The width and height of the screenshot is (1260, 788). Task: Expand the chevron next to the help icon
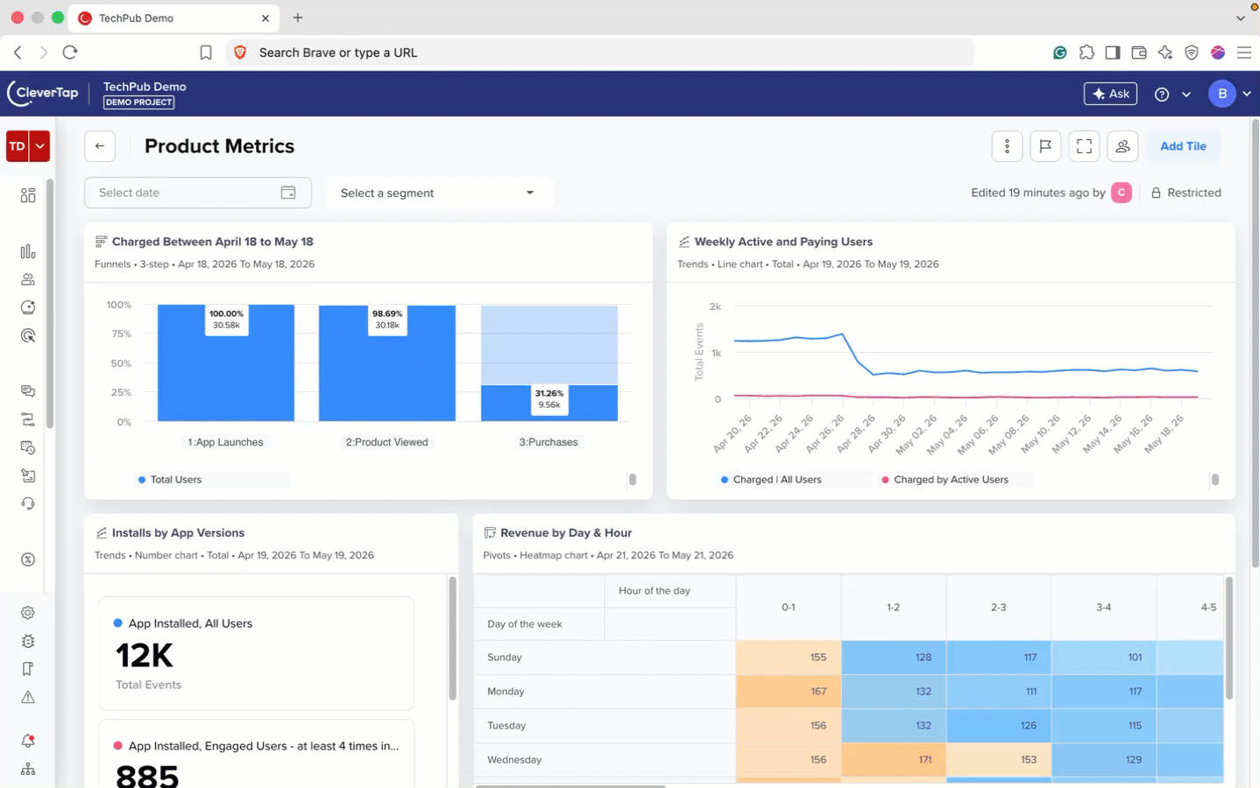[x=1186, y=95]
